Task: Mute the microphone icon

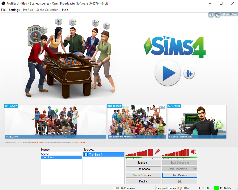Action: 157,152
